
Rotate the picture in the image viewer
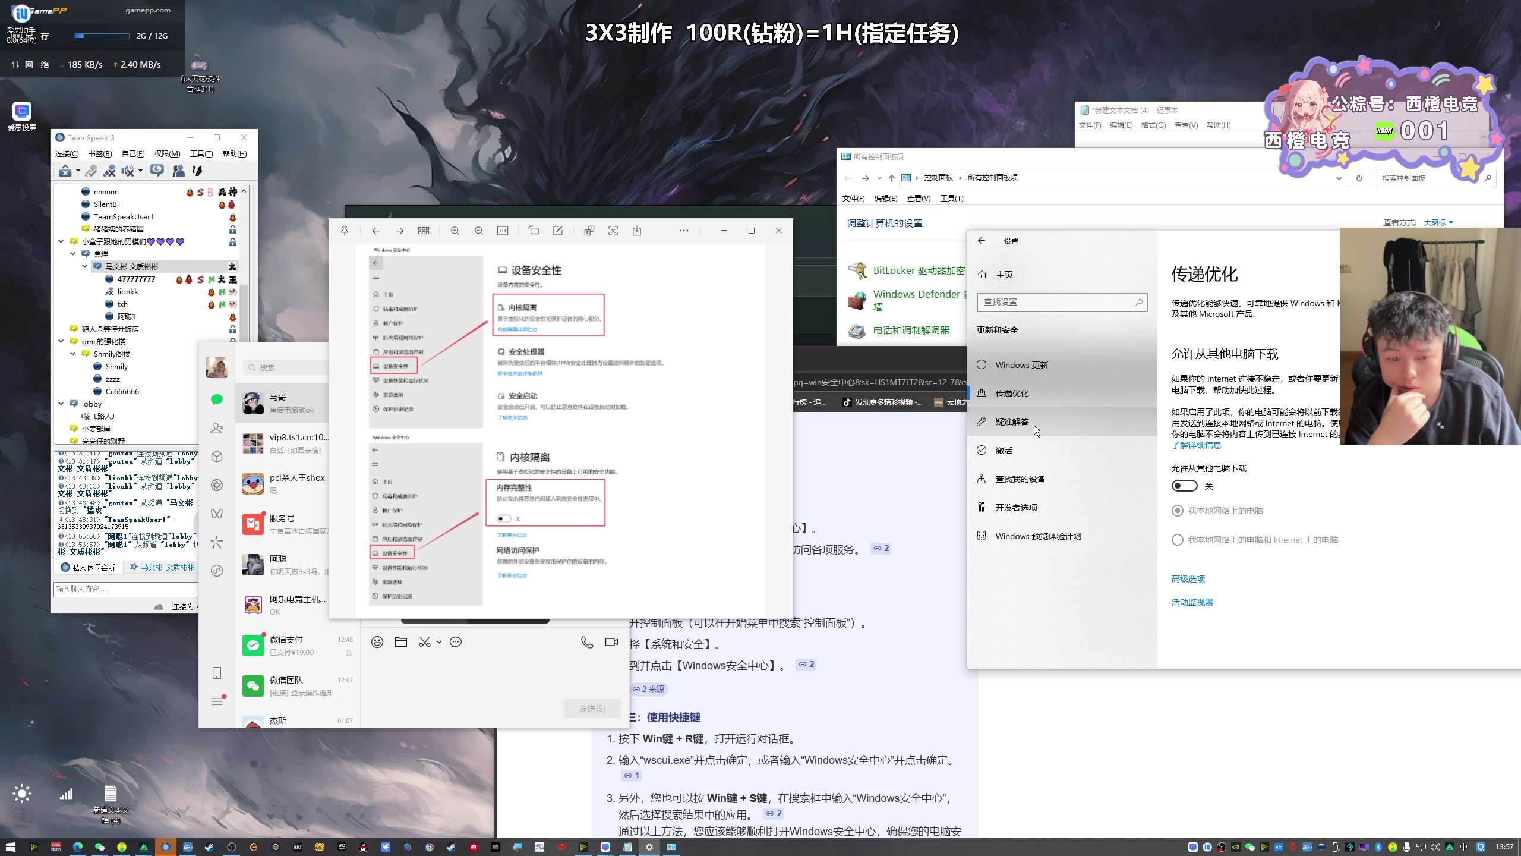[x=534, y=231]
